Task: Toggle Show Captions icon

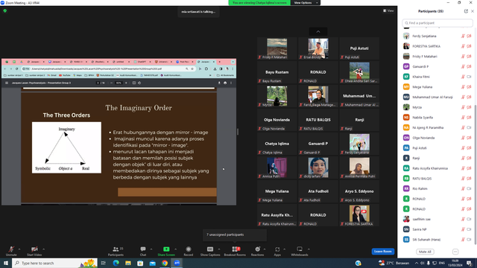Action: [x=210, y=249]
